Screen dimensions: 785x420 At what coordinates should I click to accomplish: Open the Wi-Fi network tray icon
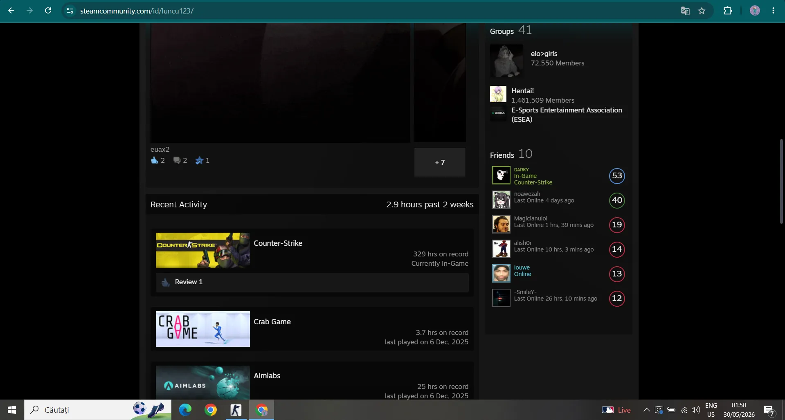point(684,410)
